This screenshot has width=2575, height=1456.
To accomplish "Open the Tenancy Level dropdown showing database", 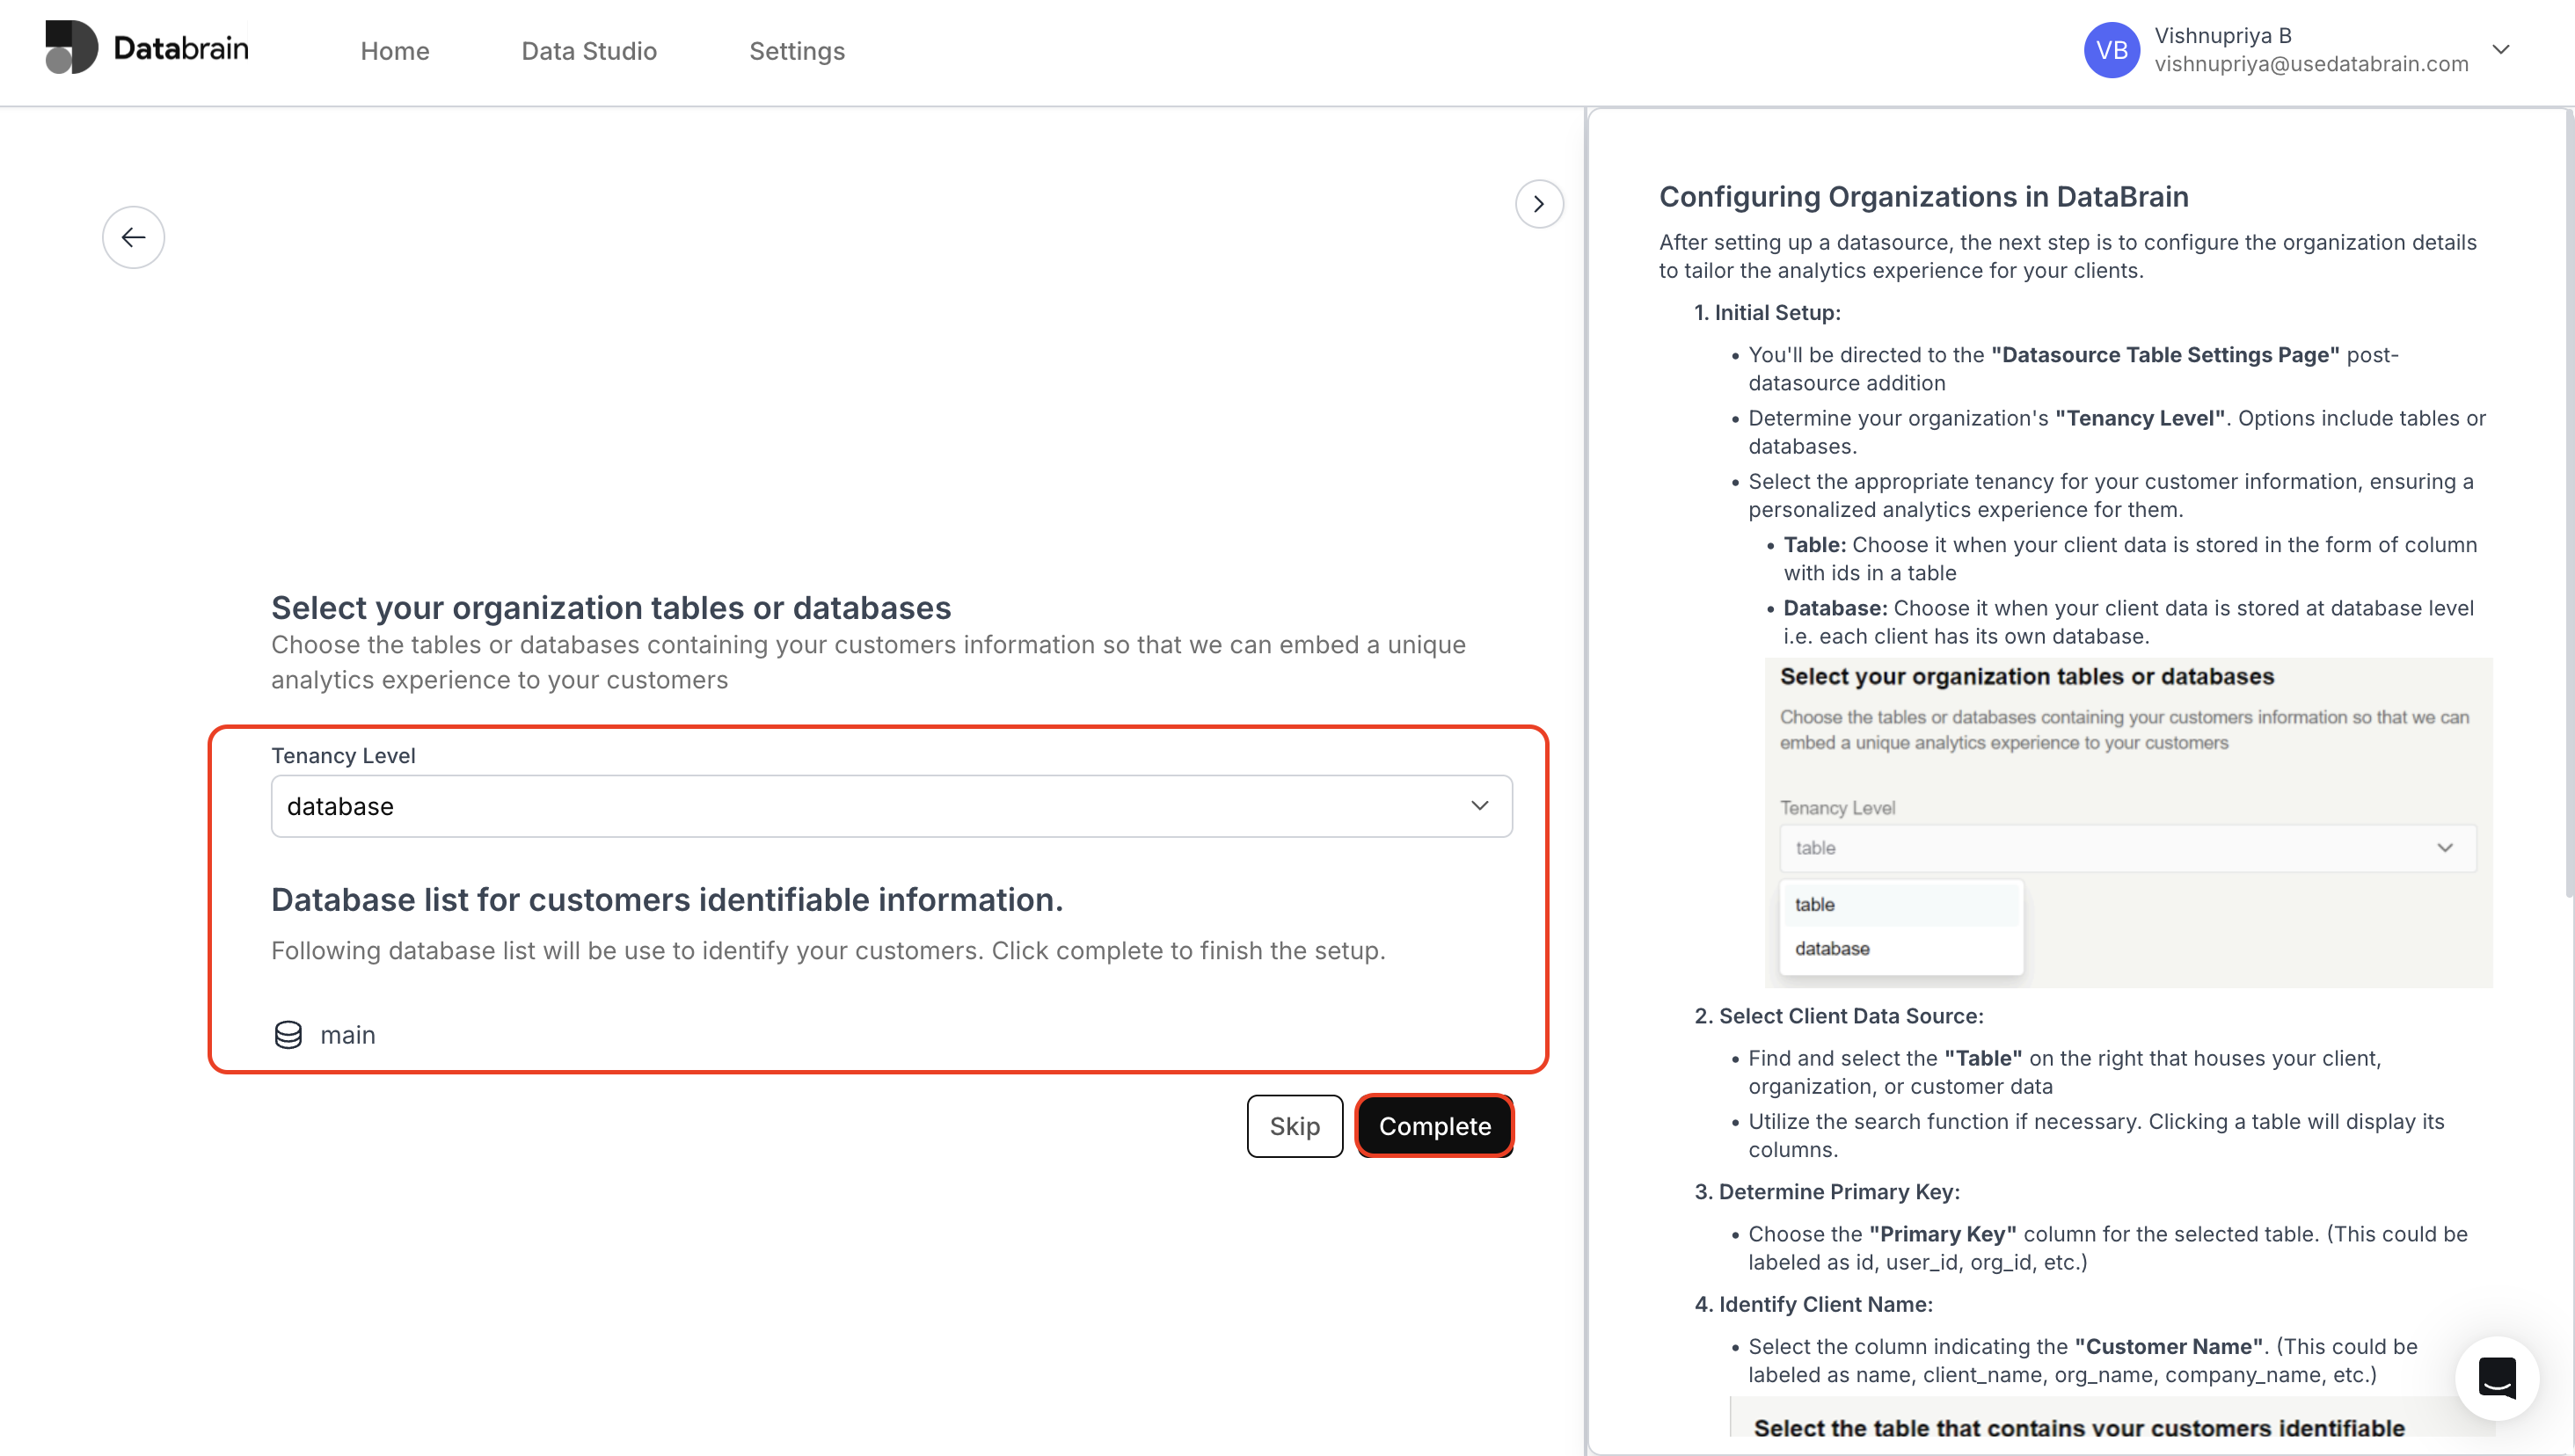I will (x=891, y=805).
